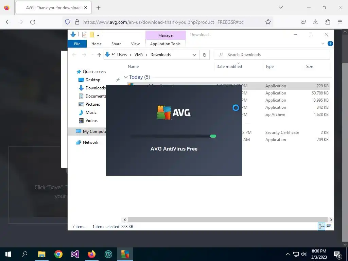
Task: Open Firefox tracking protection shield
Action: tap(68, 22)
